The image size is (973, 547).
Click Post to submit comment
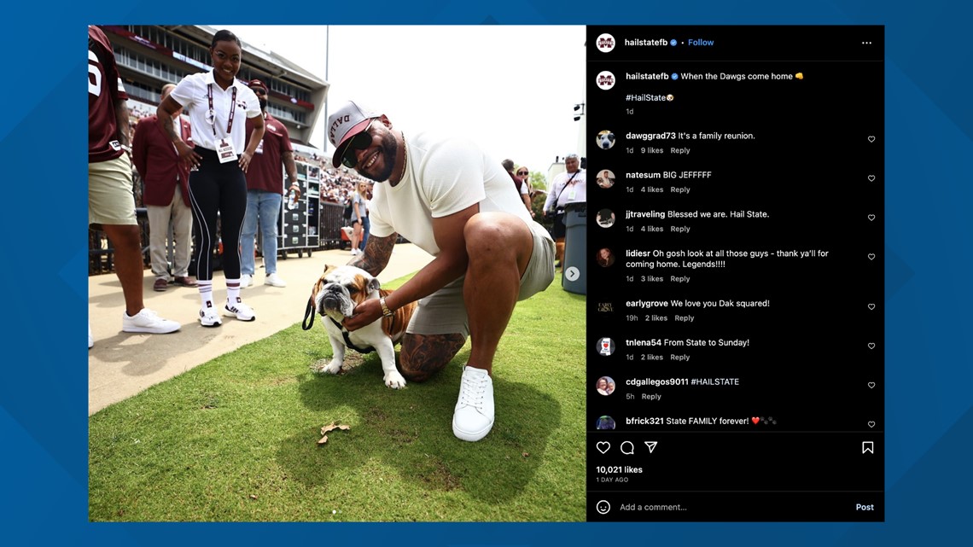coord(865,507)
